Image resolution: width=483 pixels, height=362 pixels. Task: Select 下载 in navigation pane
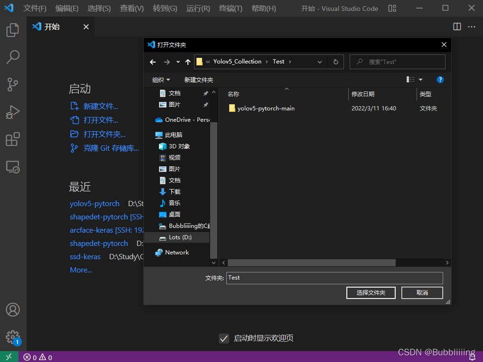pos(170,191)
